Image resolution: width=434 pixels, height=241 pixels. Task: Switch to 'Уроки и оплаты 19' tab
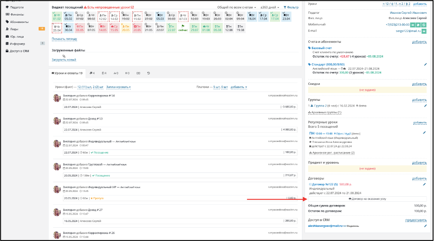click(x=67, y=73)
